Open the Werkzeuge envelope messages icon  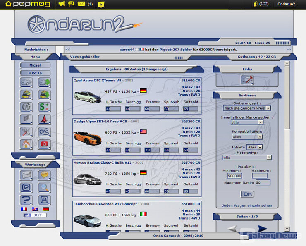26,175
